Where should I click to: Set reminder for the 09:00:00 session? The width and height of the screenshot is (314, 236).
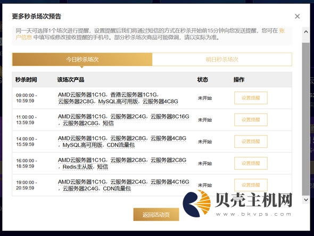[x=251, y=98]
